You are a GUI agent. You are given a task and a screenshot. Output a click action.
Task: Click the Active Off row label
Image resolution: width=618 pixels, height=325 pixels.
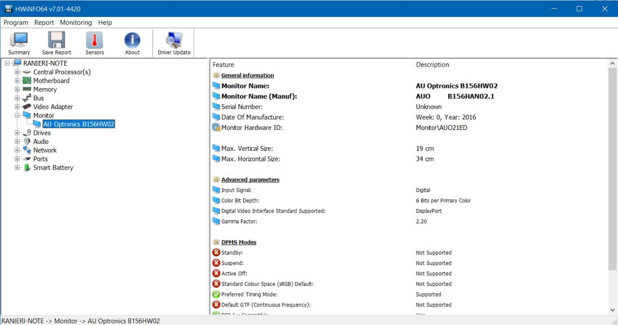tap(234, 273)
